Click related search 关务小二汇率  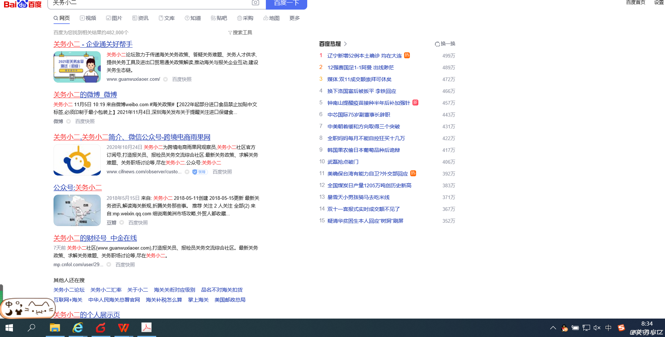tap(106, 290)
